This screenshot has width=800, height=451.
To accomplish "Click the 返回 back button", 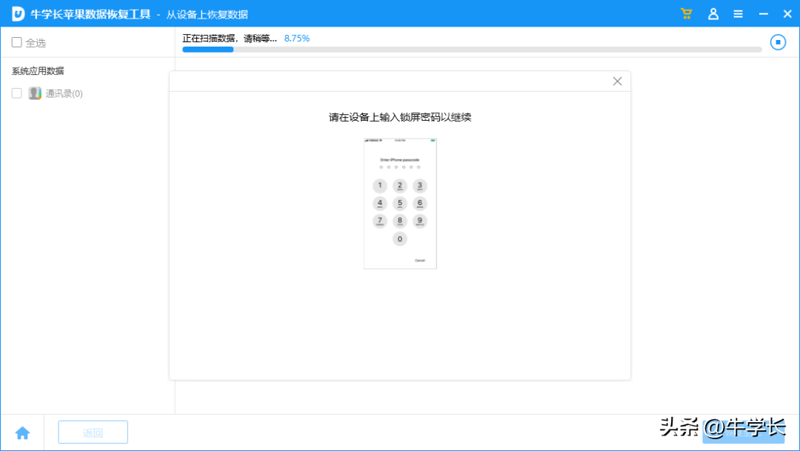I will pos(93,432).
